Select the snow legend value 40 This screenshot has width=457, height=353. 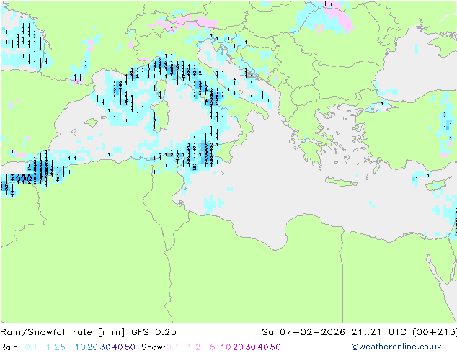click(263, 347)
